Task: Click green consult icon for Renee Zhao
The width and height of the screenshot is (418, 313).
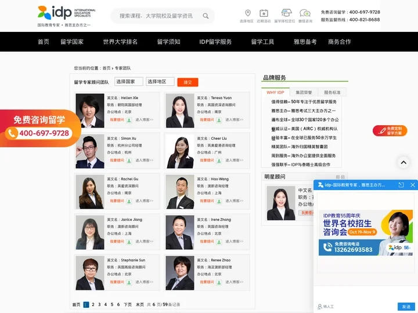Action: coord(219,282)
